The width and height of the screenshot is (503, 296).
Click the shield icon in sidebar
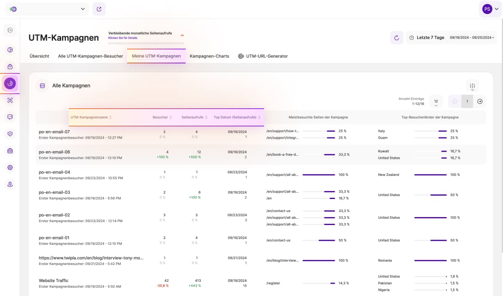click(10, 134)
